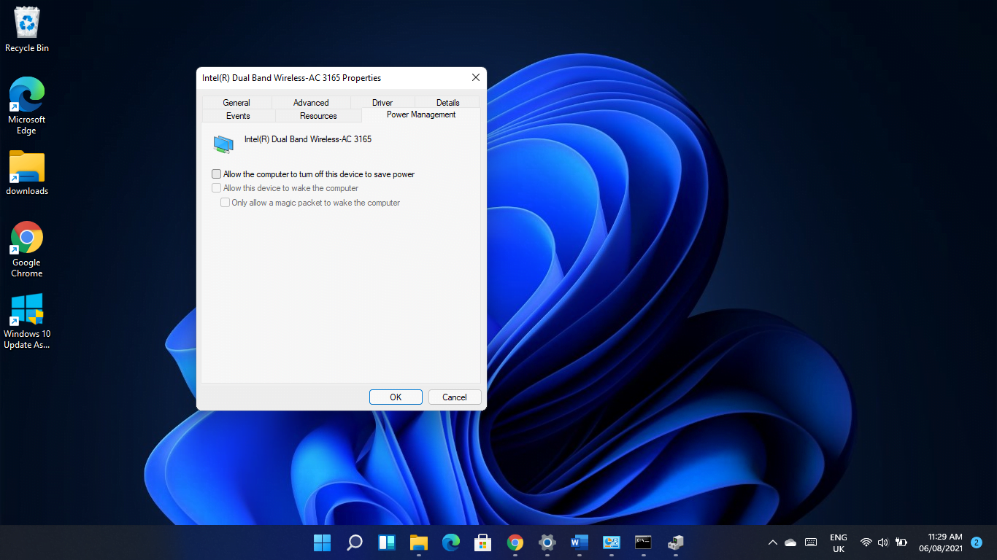Select the Advanced tab
997x560 pixels.
tap(311, 102)
